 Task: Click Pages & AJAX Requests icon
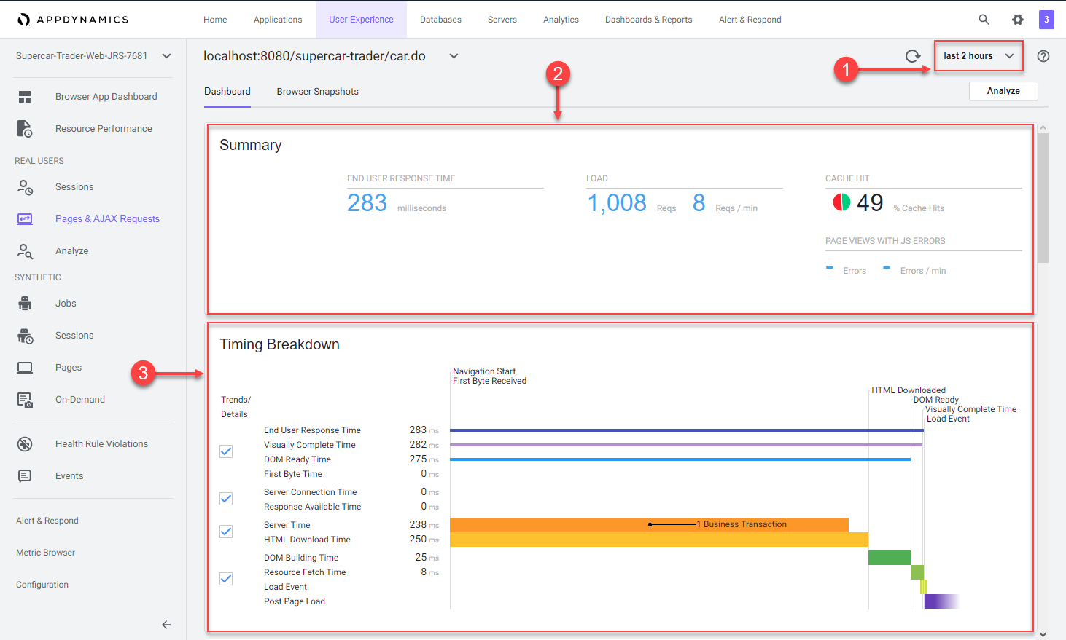coord(25,219)
